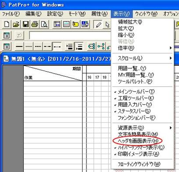Click the multi-node network diagram icon
The image size is (179, 172).
click(92, 46)
